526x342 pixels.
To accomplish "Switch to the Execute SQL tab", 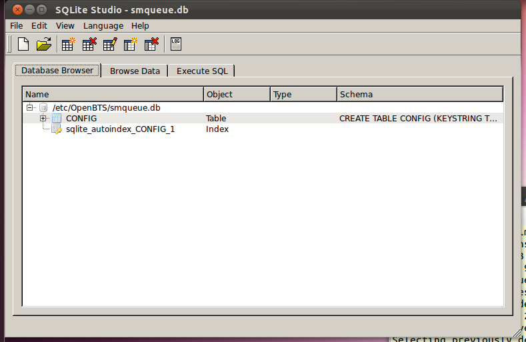I will tap(202, 71).
